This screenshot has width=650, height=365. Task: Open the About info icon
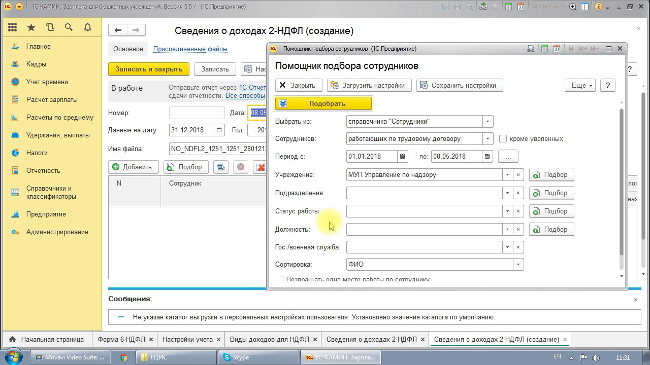pyautogui.click(x=598, y=7)
